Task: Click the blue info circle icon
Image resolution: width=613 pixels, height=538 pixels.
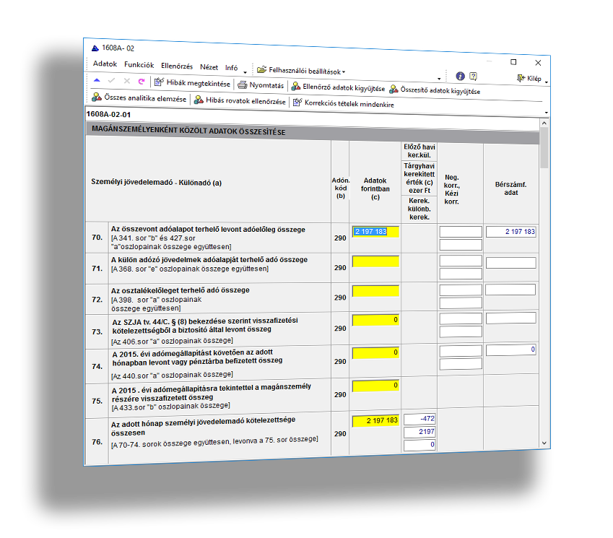Action: click(x=461, y=77)
